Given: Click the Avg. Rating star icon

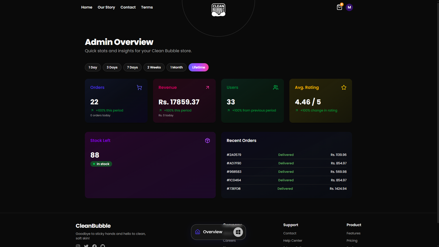Looking at the screenshot, I should tap(344, 87).
